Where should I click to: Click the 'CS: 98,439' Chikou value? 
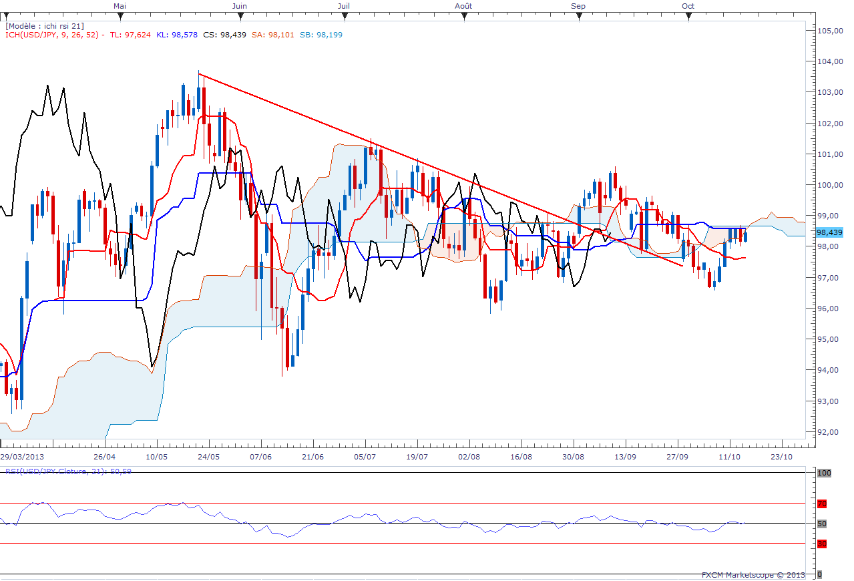coord(224,34)
